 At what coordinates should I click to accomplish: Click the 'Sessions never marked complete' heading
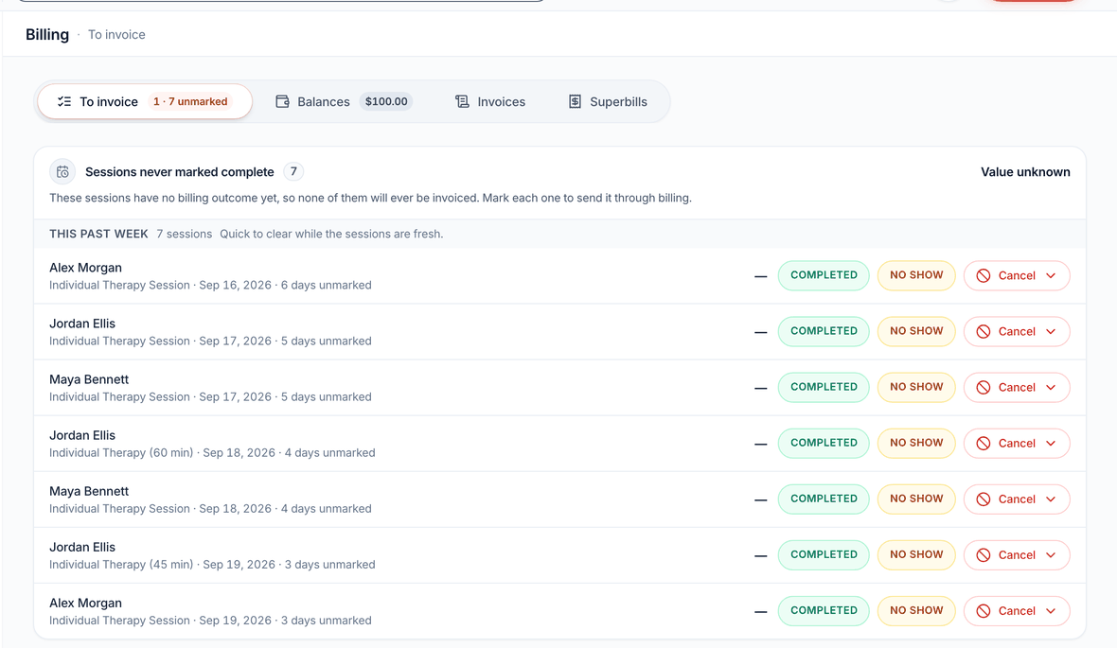pyautogui.click(x=180, y=172)
